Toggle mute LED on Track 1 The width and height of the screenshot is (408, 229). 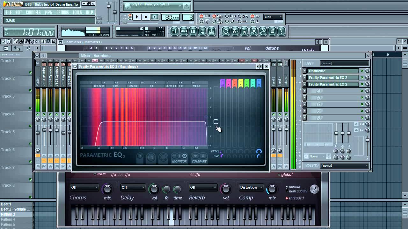point(30,73)
